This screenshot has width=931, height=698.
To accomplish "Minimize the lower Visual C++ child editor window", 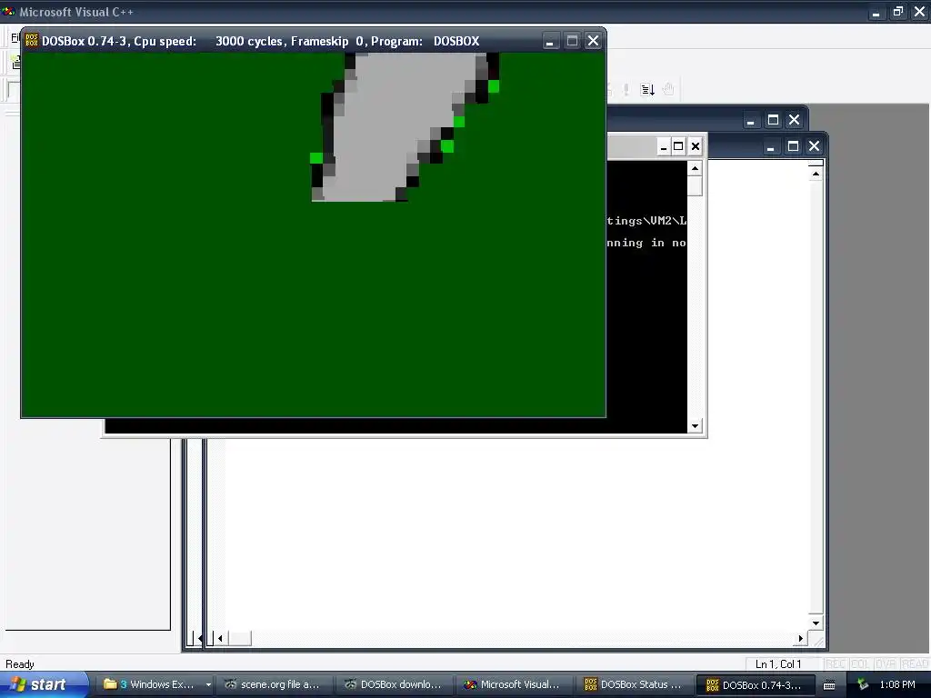I will (771, 146).
